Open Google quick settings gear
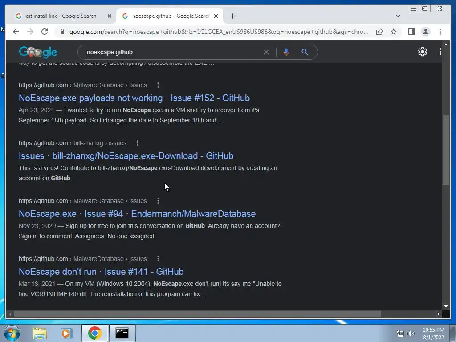 [422, 52]
